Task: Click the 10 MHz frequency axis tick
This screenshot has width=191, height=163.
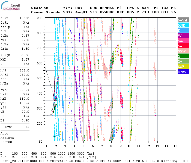Action: [130, 146]
